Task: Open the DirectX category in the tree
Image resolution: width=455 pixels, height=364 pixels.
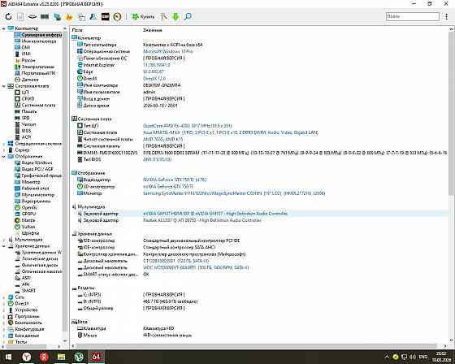Action: click(22, 304)
